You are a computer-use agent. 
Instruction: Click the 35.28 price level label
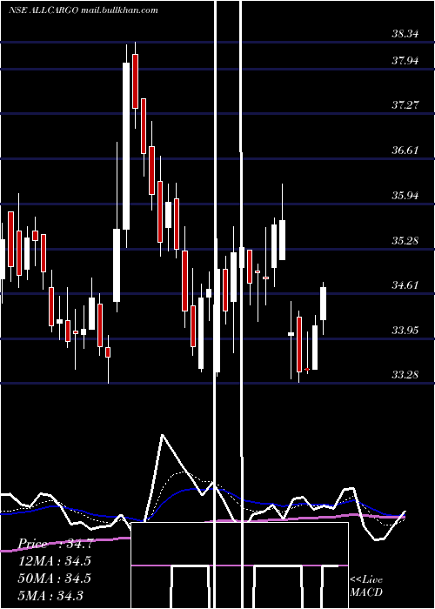tap(405, 240)
